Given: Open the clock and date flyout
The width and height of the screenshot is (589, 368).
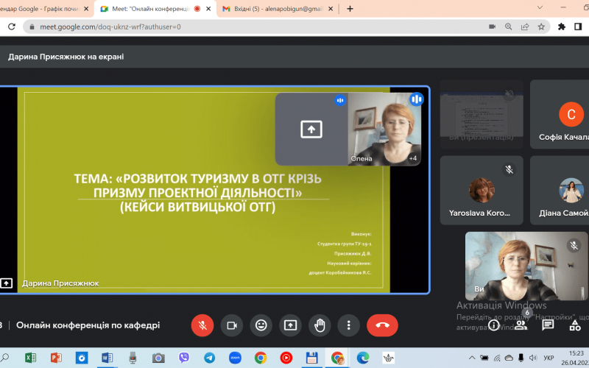Looking at the screenshot, I should tap(576, 358).
